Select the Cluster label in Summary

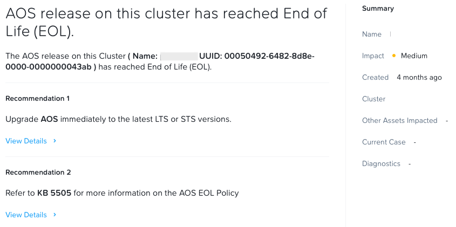pyautogui.click(x=373, y=99)
